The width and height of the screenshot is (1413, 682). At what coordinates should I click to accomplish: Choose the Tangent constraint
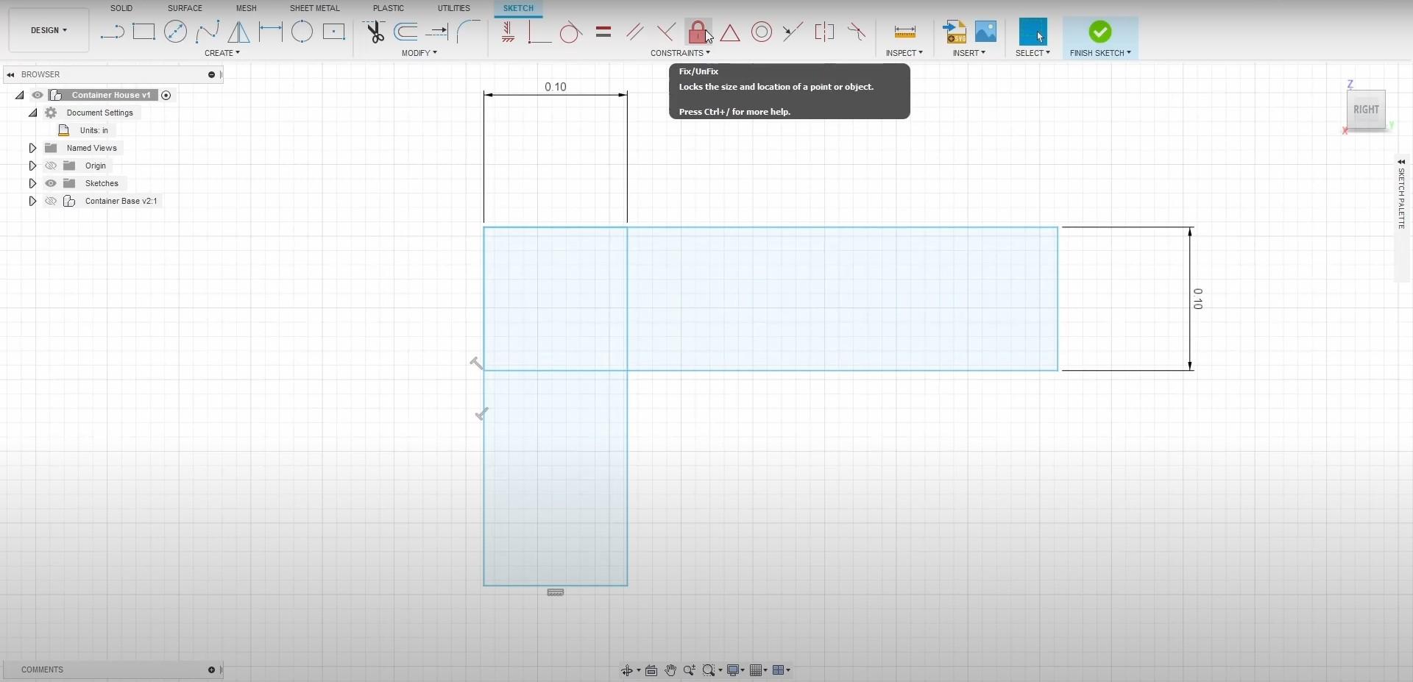[x=571, y=32]
